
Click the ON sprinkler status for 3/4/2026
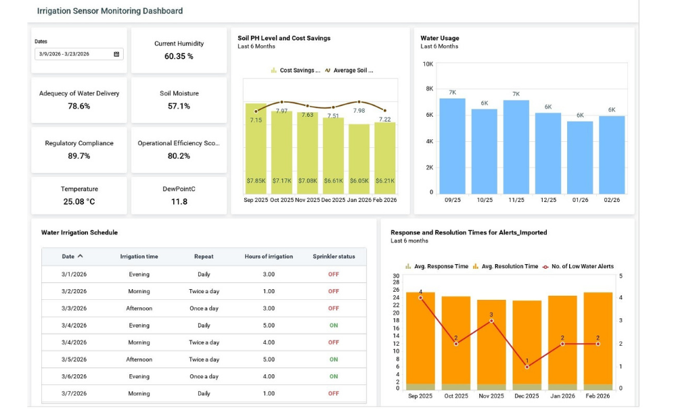[334, 326]
